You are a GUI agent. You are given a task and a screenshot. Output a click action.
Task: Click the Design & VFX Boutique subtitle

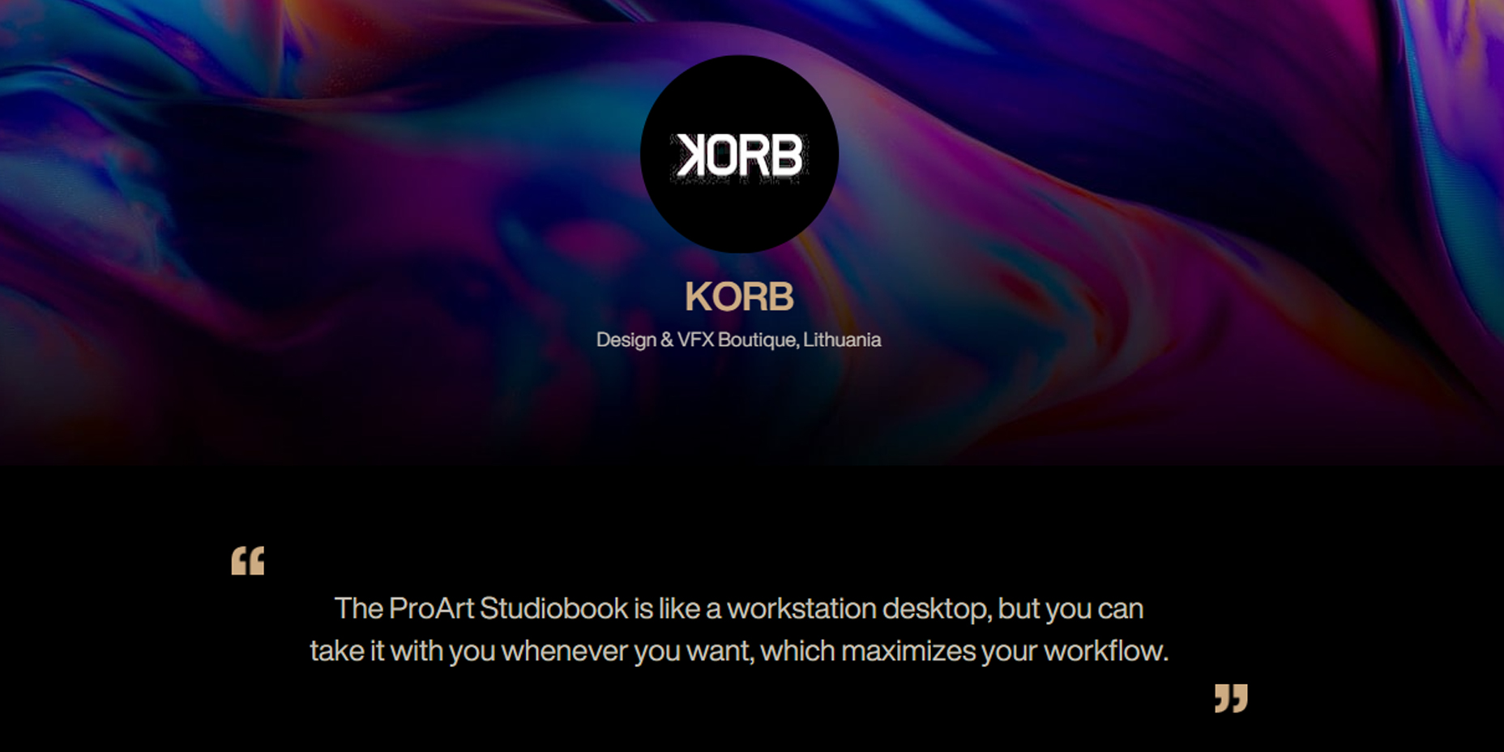[738, 340]
